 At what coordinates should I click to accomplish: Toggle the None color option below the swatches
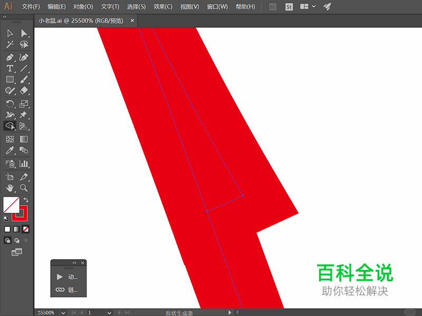pyautogui.click(x=25, y=229)
